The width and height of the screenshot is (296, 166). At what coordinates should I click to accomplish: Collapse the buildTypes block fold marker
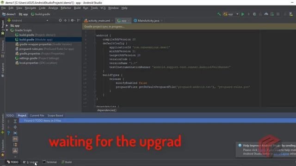pos(95,75)
